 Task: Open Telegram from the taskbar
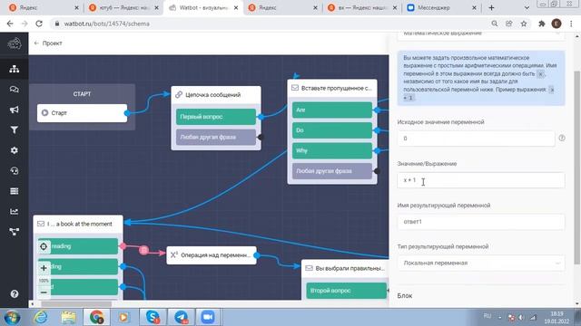click(181, 318)
